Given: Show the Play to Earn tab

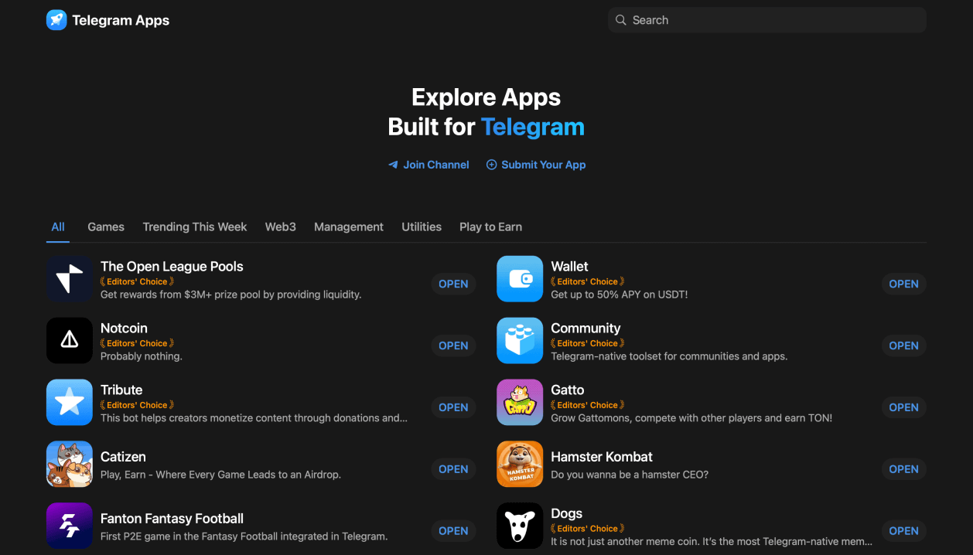Looking at the screenshot, I should 490,226.
